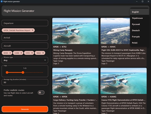Select Українська language option
Image resolution: width=151 pixels, height=114 pixels.
click(x=139, y=18)
